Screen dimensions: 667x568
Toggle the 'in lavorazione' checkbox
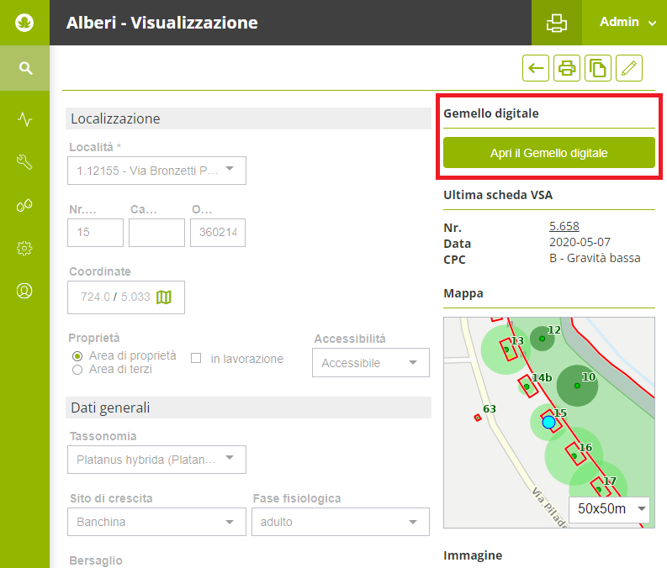point(196,359)
